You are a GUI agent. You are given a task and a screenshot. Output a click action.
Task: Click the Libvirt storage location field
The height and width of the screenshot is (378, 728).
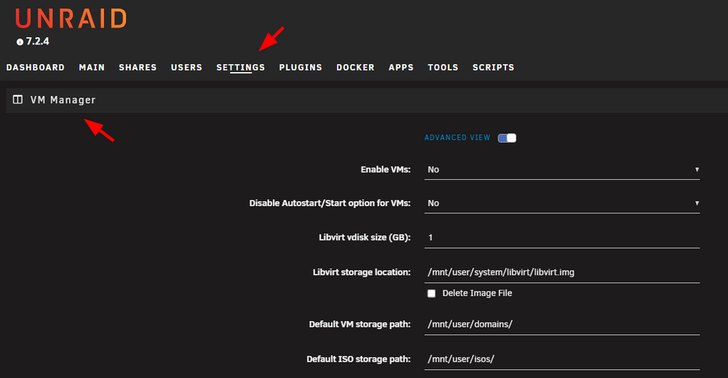click(x=562, y=272)
